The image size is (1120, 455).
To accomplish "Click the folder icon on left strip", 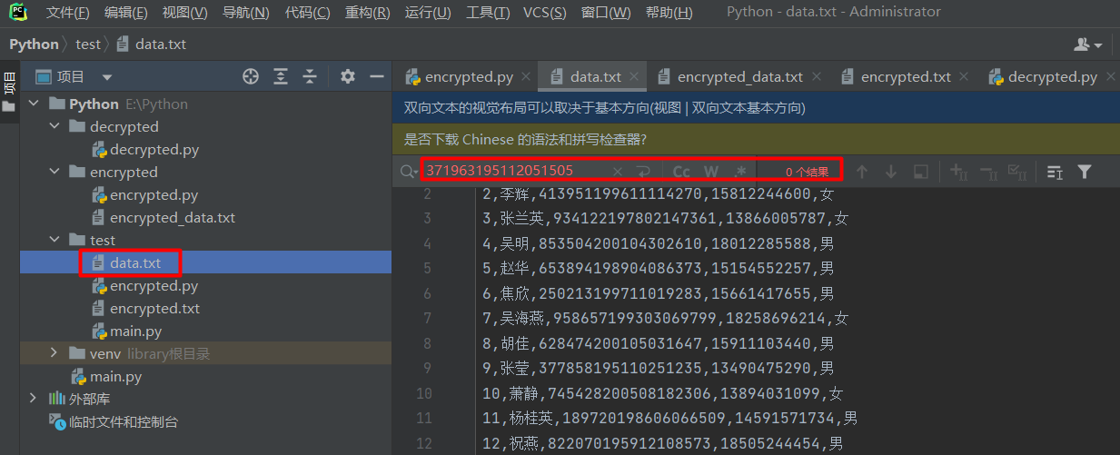I will 9,106.
